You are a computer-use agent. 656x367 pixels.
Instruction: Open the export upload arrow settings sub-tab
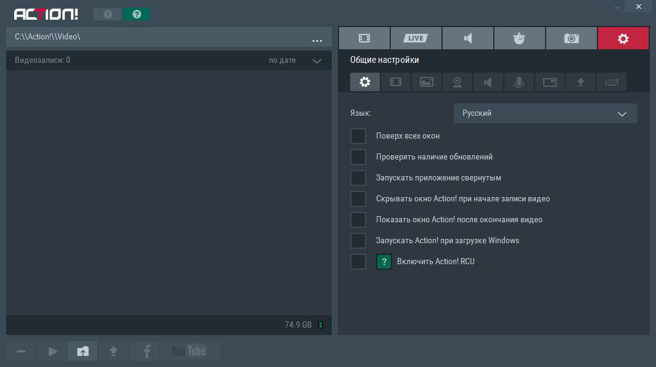point(581,82)
